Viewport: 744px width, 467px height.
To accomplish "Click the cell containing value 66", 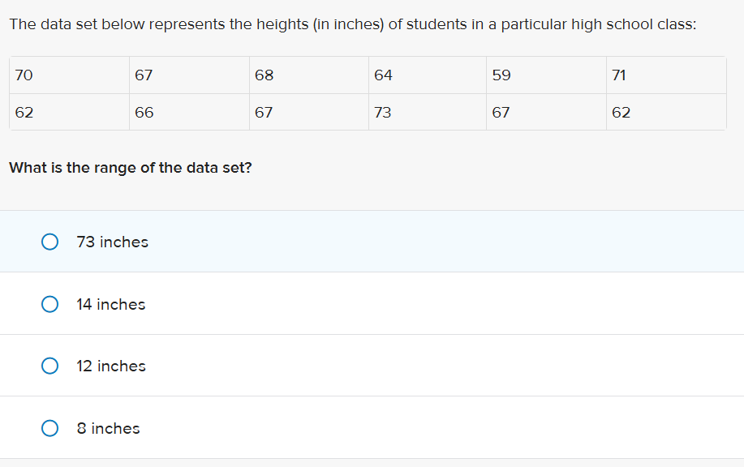I will click(188, 113).
